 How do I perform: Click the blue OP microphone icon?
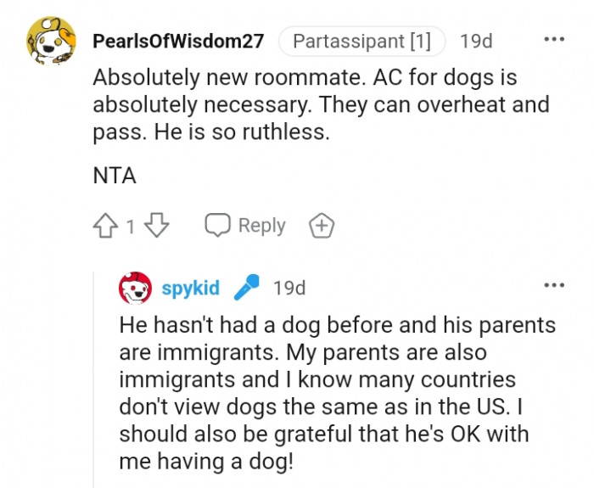[x=246, y=289]
